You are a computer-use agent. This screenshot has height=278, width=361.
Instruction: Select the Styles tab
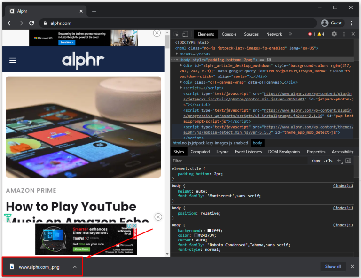(x=179, y=152)
